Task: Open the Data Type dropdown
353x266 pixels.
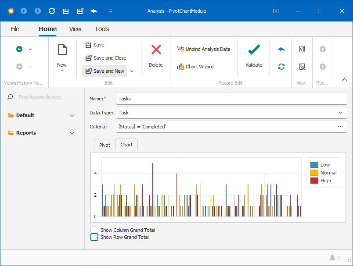Action: coord(340,113)
